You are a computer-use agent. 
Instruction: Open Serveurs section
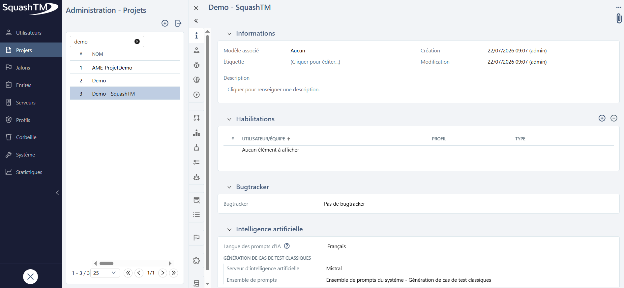[x=31, y=102]
